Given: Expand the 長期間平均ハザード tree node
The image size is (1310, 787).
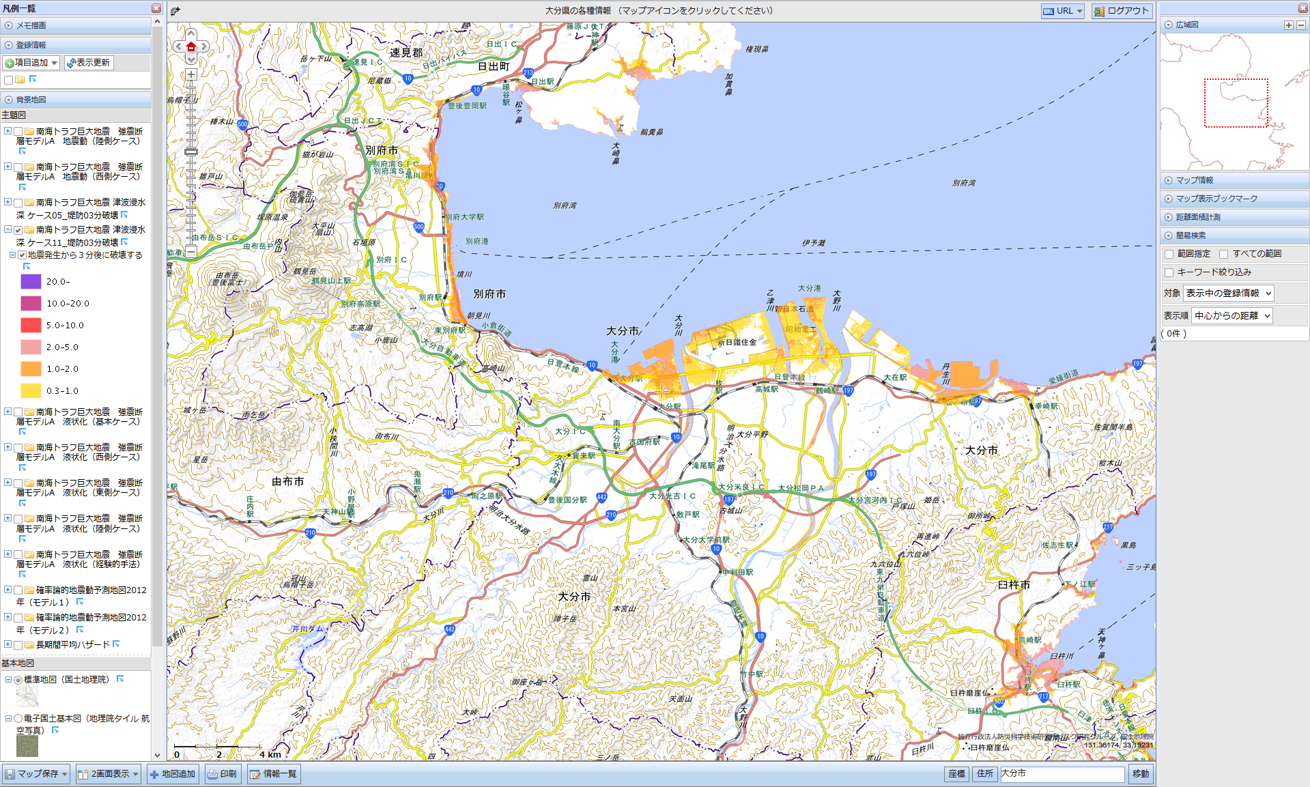Looking at the screenshot, I should pyautogui.click(x=8, y=644).
